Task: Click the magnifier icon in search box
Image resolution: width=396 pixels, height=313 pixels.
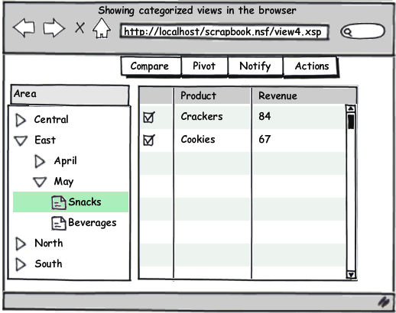Action: pyautogui.click(x=347, y=32)
